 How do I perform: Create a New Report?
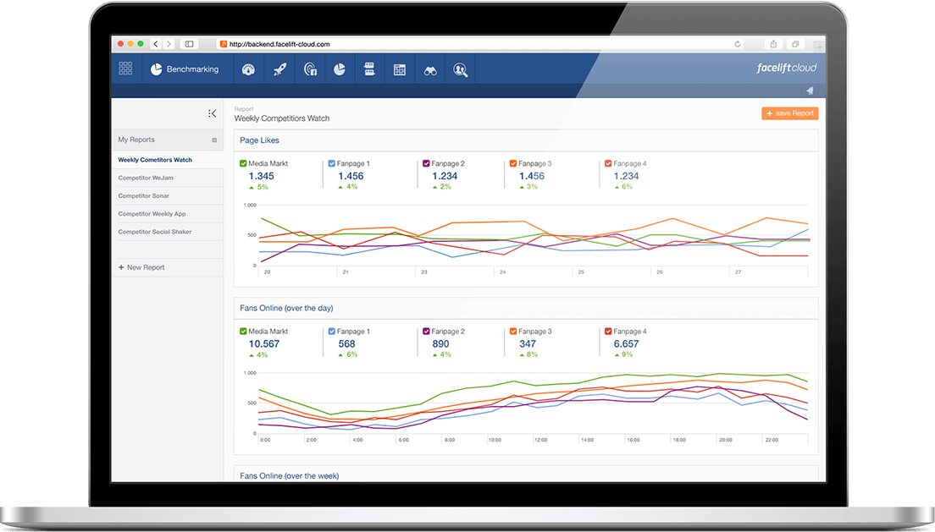(x=141, y=267)
